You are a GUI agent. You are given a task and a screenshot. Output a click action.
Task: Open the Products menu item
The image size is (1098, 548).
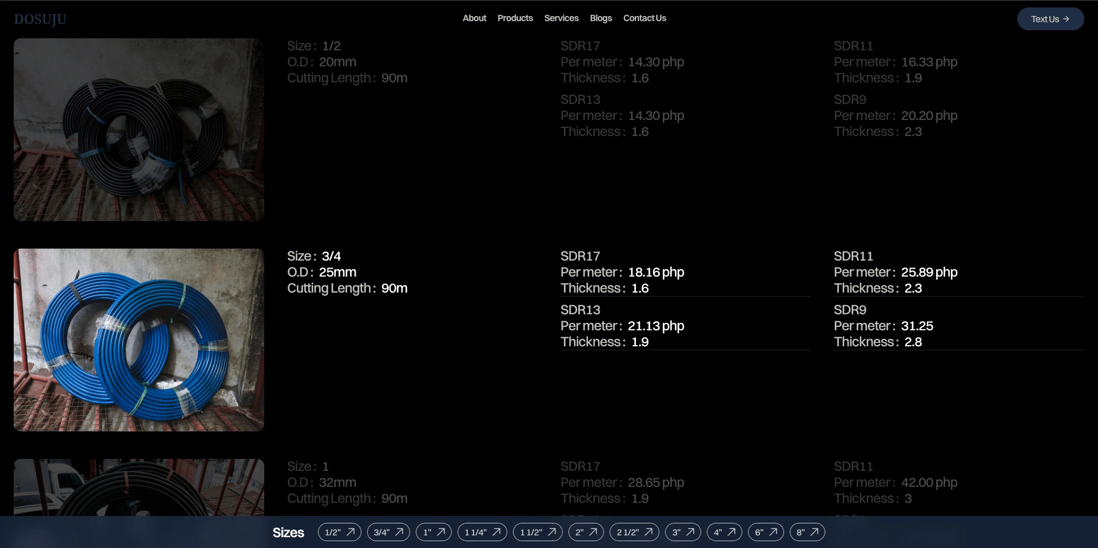point(515,18)
